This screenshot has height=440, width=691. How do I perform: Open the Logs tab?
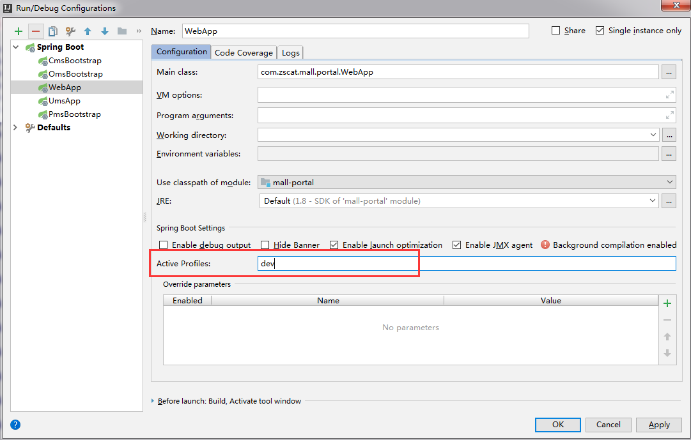point(290,52)
